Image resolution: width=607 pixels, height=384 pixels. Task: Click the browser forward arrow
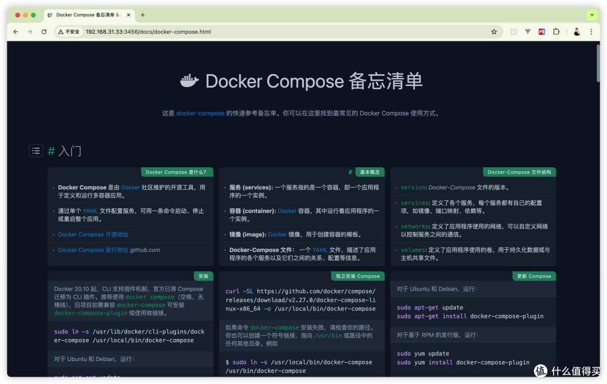click(x=30, y=31)
